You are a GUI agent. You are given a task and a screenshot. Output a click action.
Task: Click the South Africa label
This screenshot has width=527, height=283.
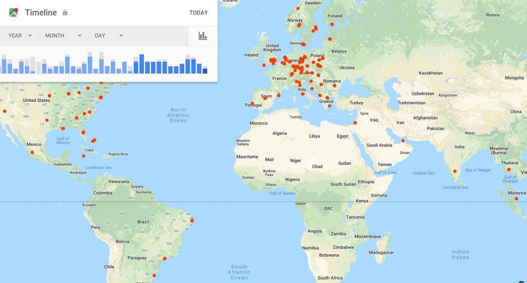pyautogui.click(x=330, y=278)
